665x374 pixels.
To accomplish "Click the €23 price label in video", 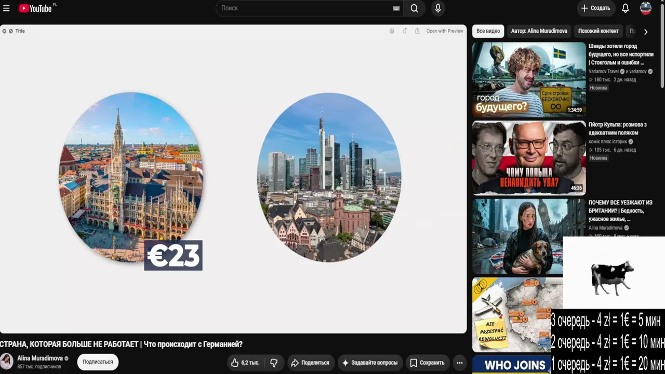I will point(173,256).
